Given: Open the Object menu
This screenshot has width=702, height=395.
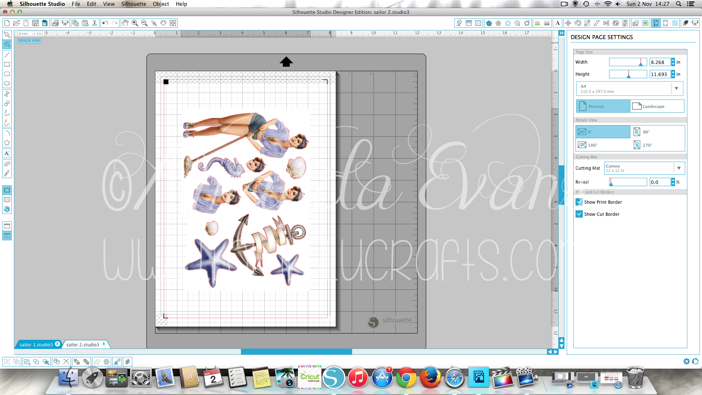Looking at the screenshot, I should click(x=161, y=4).
